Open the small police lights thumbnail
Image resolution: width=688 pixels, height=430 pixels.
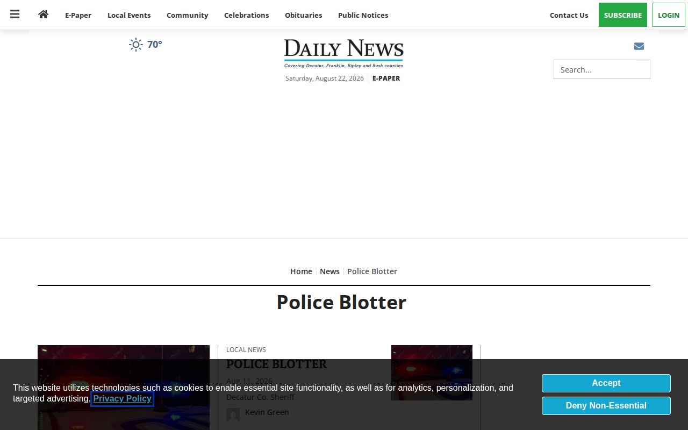click(432, 372)
